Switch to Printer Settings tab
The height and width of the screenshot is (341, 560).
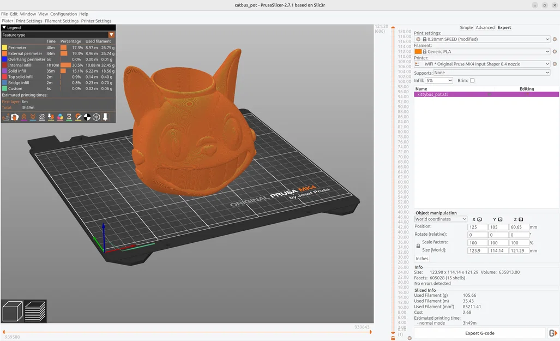tap(96, 21)
